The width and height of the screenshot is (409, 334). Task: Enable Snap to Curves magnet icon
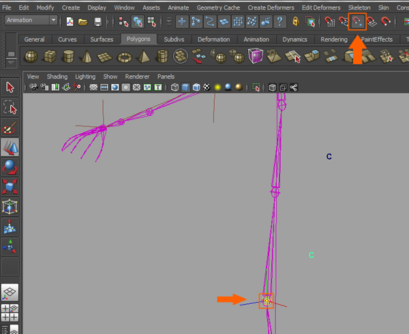tap(344, 21)
